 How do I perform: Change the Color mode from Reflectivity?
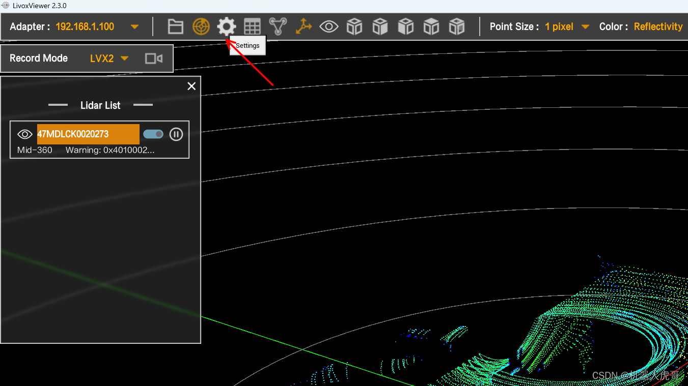click(x=658, y=27)
